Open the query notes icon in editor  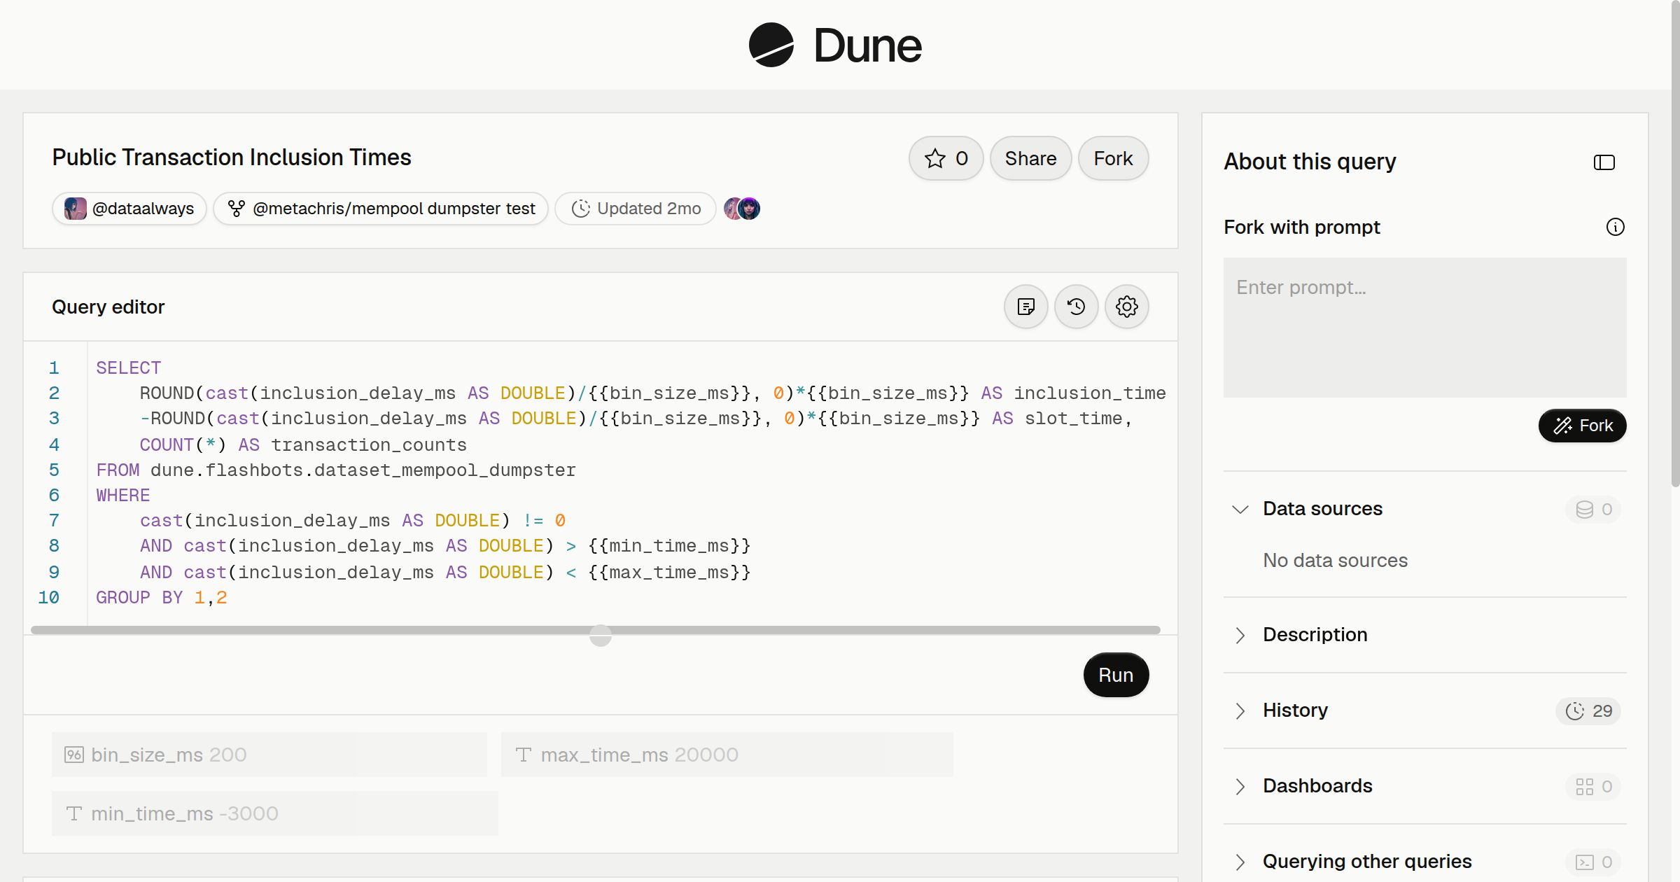coord(1025,307)
